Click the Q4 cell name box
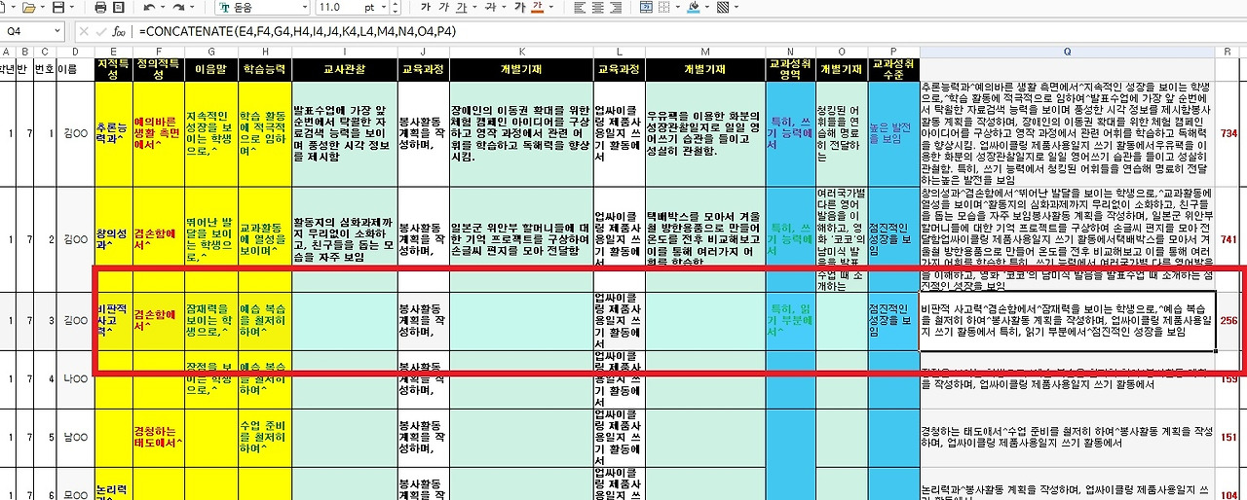This screenshot has height=500, width=1247. [x=26, y=32]
